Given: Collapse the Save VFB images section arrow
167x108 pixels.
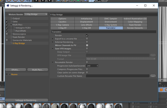Looking at the screenshot, I should point(52,49).
